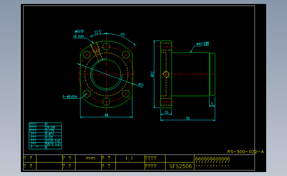Click the 45° angle dimension
Image resolution: width=287 pixels, height=176 pixels.
point(123,34)
